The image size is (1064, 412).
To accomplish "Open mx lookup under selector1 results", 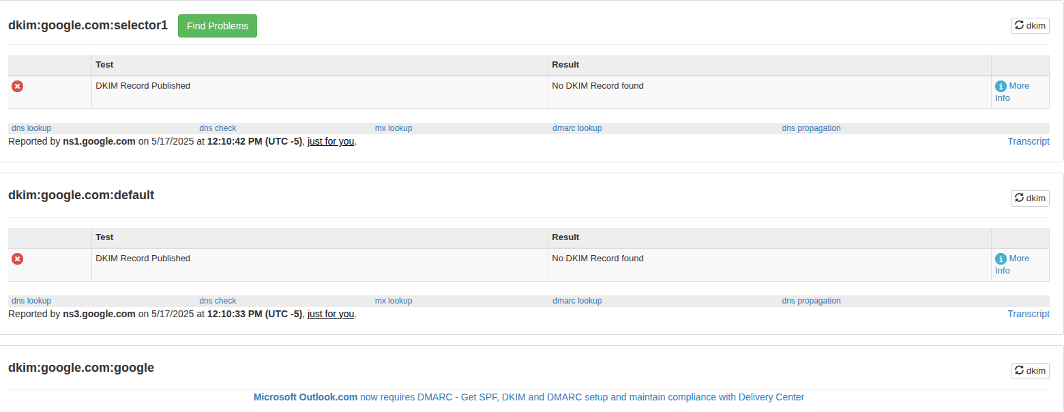I will (394, 128).
